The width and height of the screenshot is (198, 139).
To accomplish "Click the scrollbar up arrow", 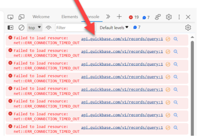I will 192,37.
